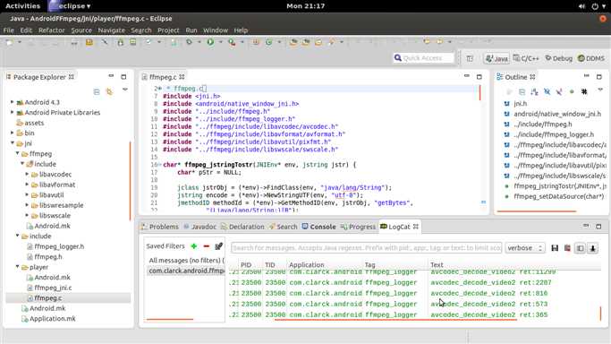Select com.clarck.android.ffmpeg saved filter
This screenshot has height=344, width=611.
(x=186, y=271)
